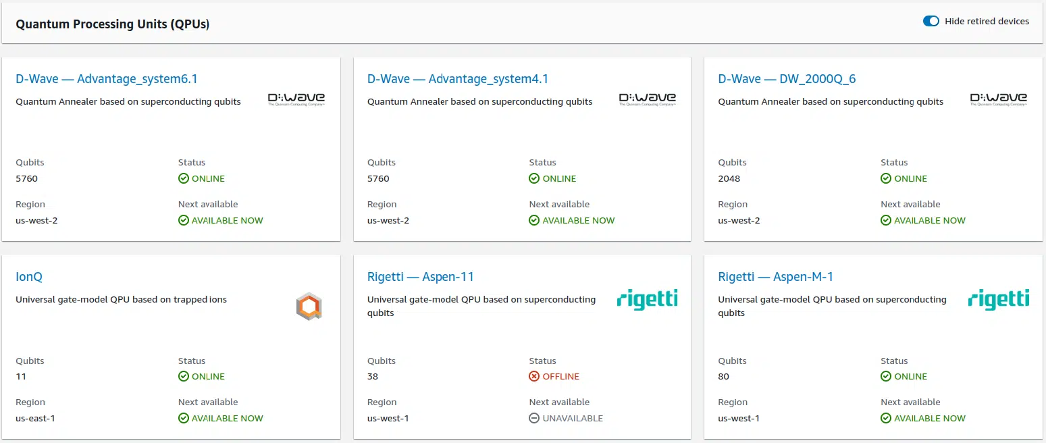Select region us-west-2 on DW_2000Q_6 card
This screenshot has width=1046, height=443.
739,221
